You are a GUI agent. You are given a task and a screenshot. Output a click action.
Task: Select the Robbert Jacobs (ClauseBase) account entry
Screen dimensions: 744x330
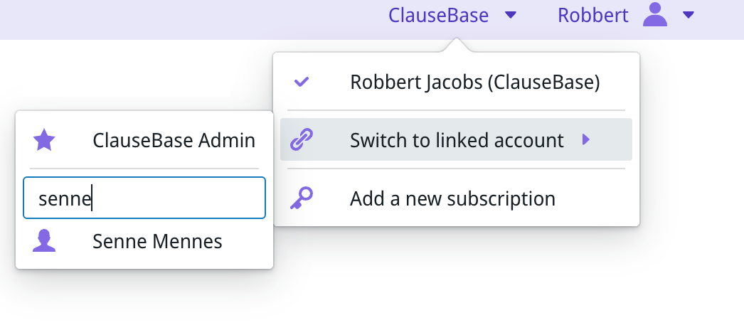pos(474,82)
